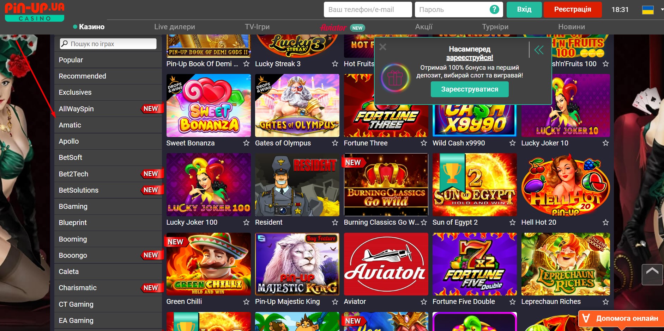Image resolution: width=664 pixels, height=331 pixels.
Task: Select the Booongo provider
Action: (108, 255)
